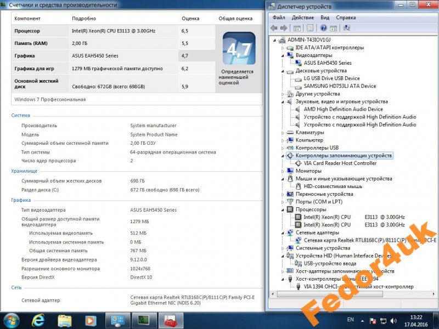Click Scan for hardware changes toolbar icon
439x329 pixels.
click(347, 28)
